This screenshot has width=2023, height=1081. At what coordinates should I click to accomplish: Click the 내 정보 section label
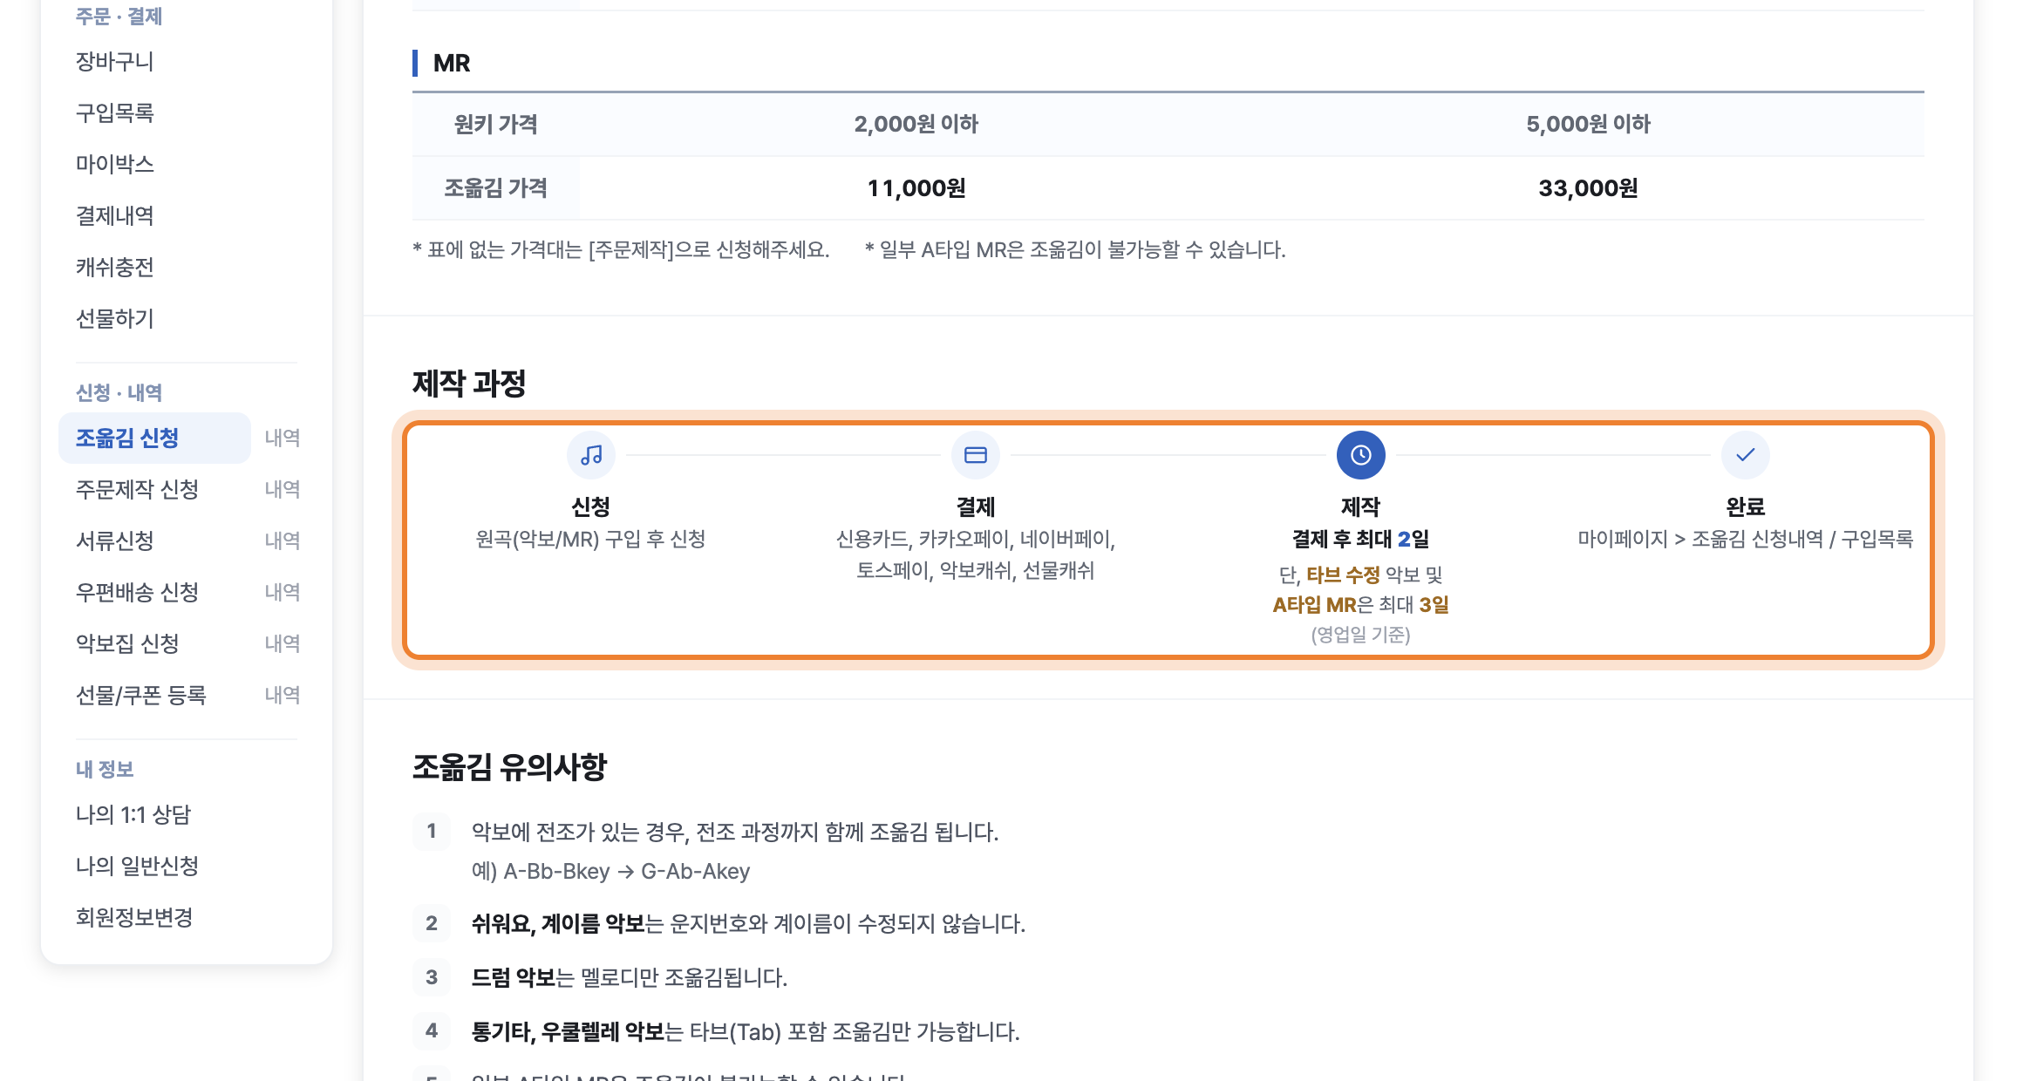tap(105, 770)
